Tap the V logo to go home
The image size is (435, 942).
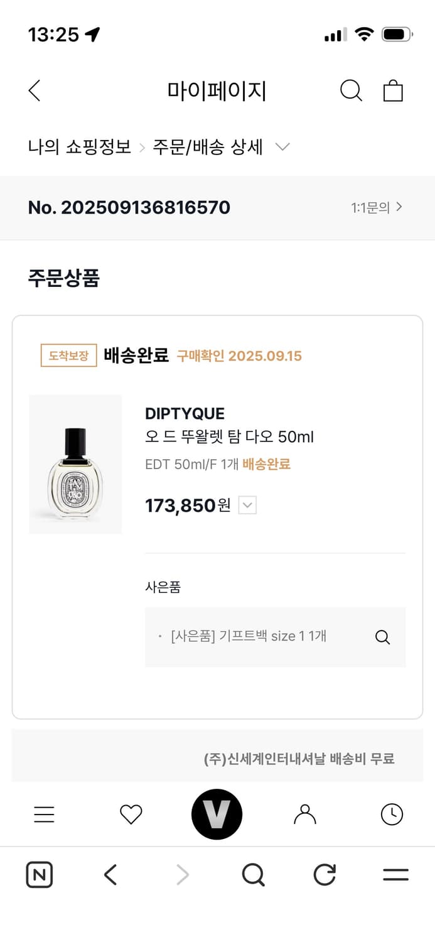pyautogui.click(x=217, y=813)
